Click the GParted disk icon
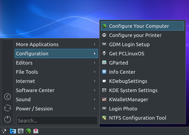This screenshot has height=135, width=189. [104, 63]
